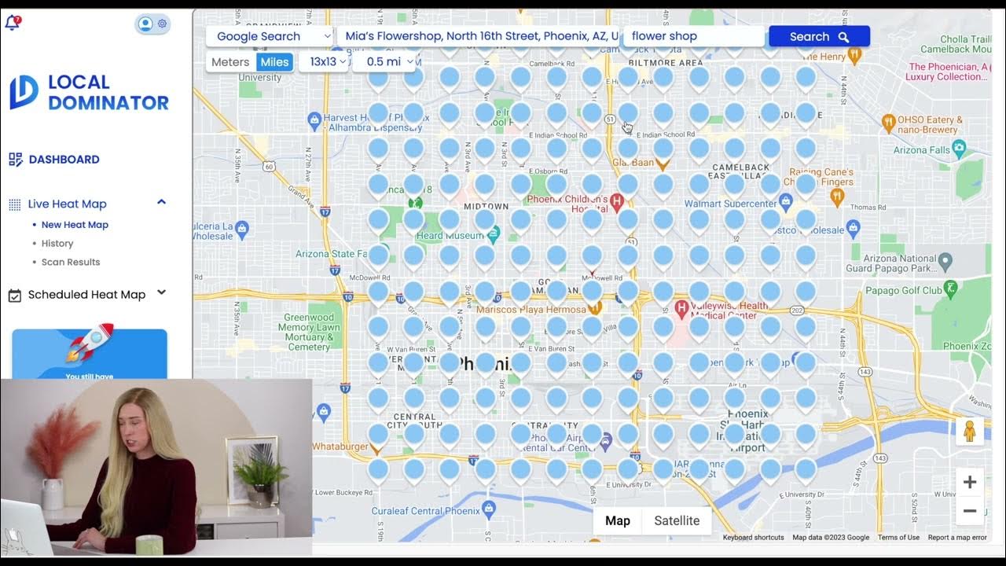Image resolution: width=1006 pixels, height=566 pixels.
Task: Click the rocket promo banner
Action: [x=90, y=354]
